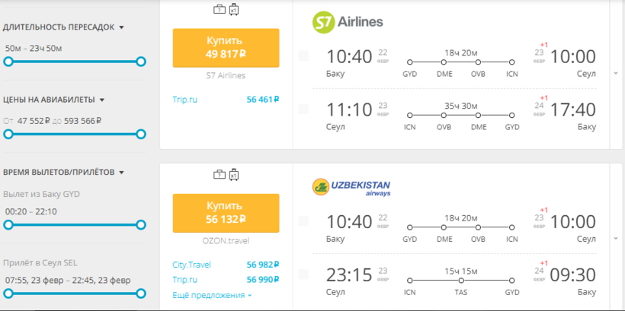Viewport: 625px width, 311px height.
Task: Buy the 49 817 ruble S7 ticket
Action: point(226,47)
